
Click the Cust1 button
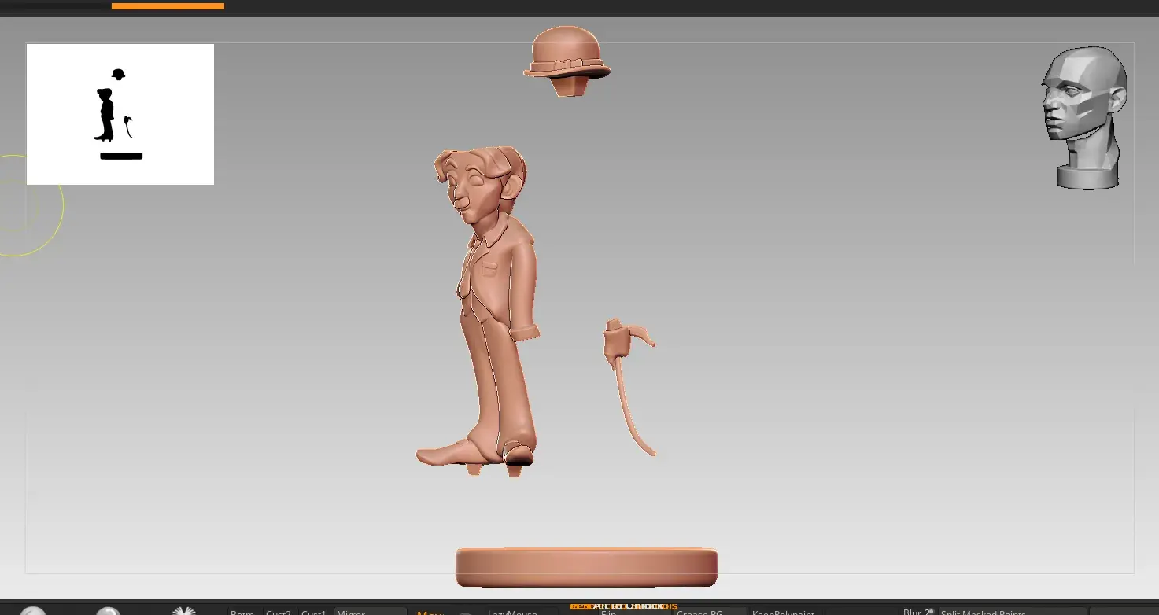click(314, 611)
